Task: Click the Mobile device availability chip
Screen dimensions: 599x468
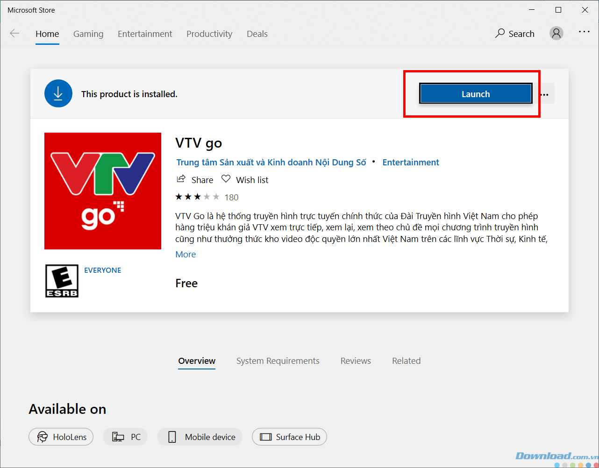Action: coord(200,437)
